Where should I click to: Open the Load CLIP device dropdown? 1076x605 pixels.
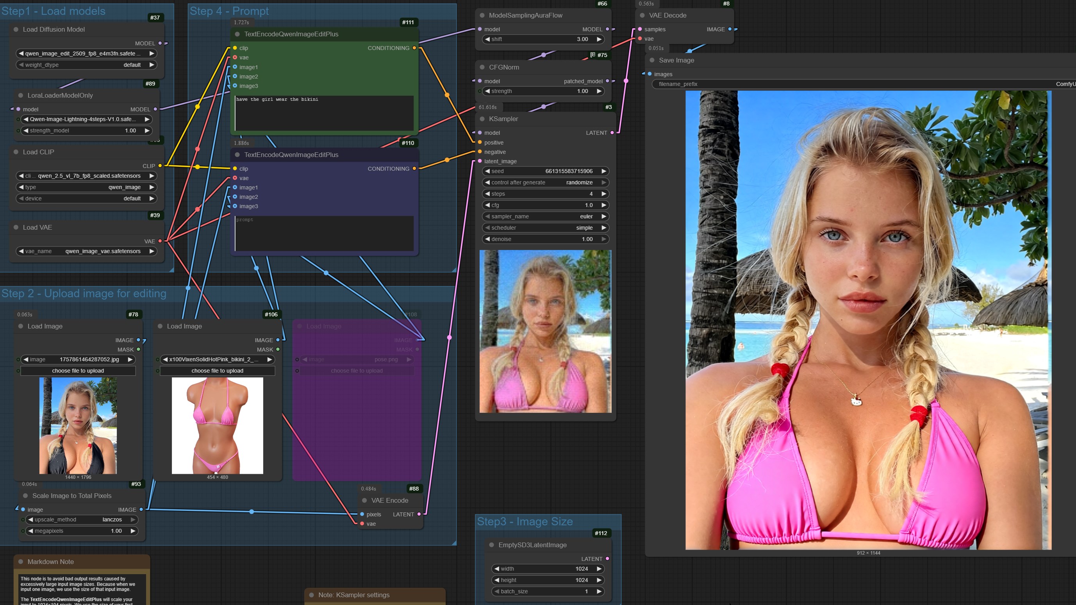86,198
